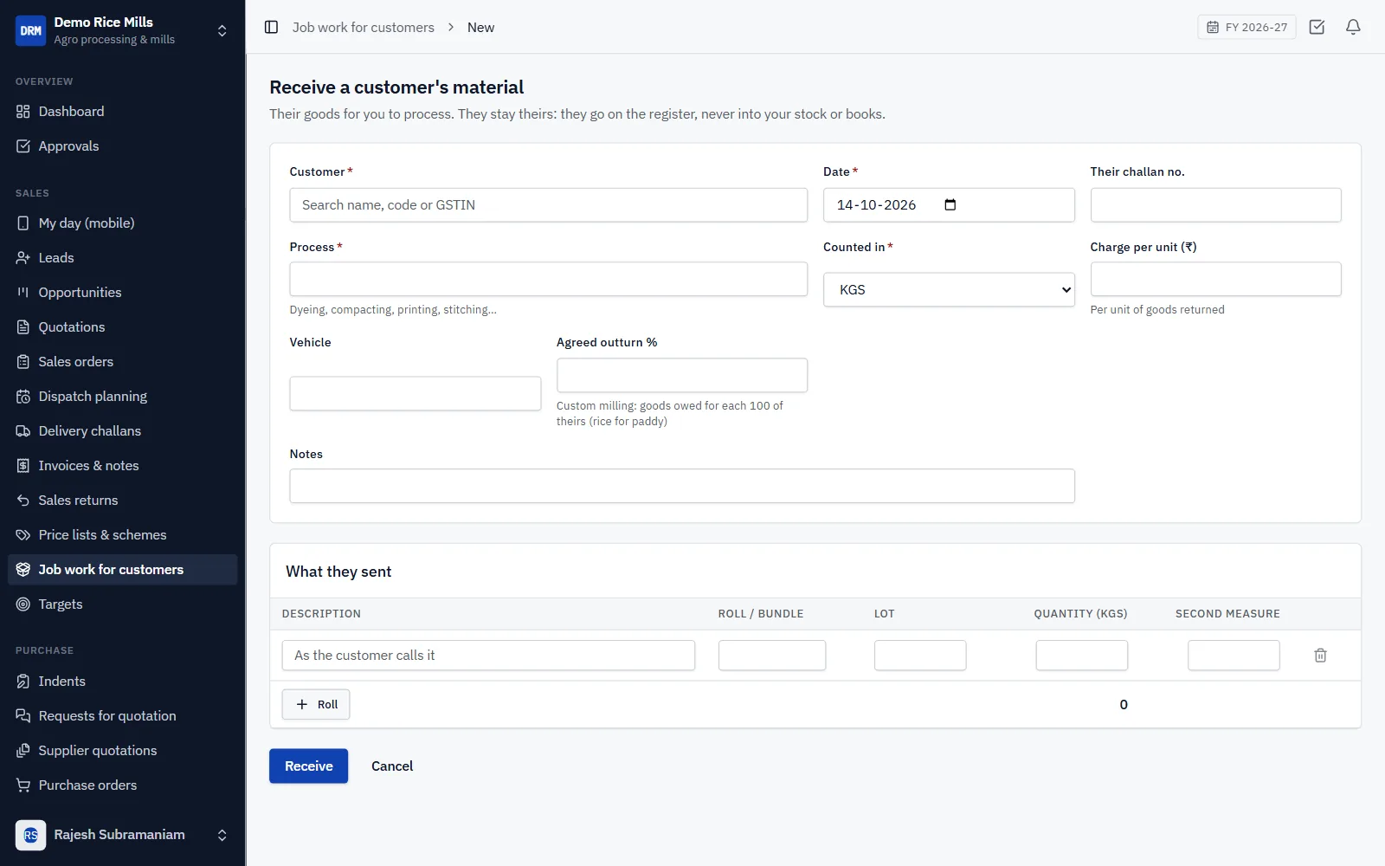Open Purchase orders in sidebar
This screenshot has width=1385, height=866.
[x=122, y=785]
